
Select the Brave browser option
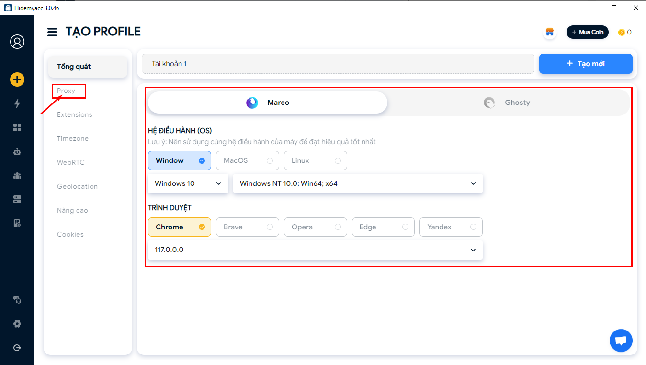248,227
